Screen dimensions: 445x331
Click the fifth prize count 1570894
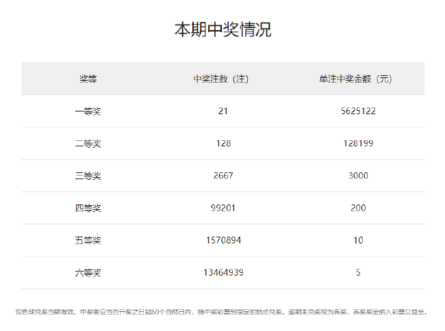click(x=222, y=241)
